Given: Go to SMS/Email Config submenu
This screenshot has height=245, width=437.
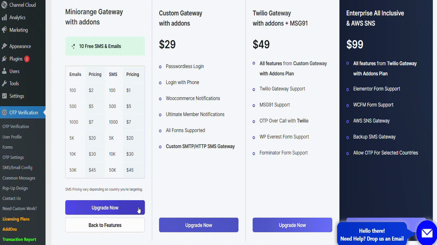Looking at the screenshot, I should click(17, 167).
